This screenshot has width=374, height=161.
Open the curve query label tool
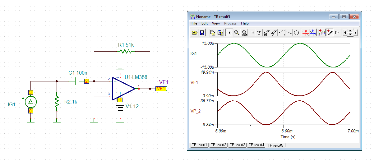click(274, 33)
